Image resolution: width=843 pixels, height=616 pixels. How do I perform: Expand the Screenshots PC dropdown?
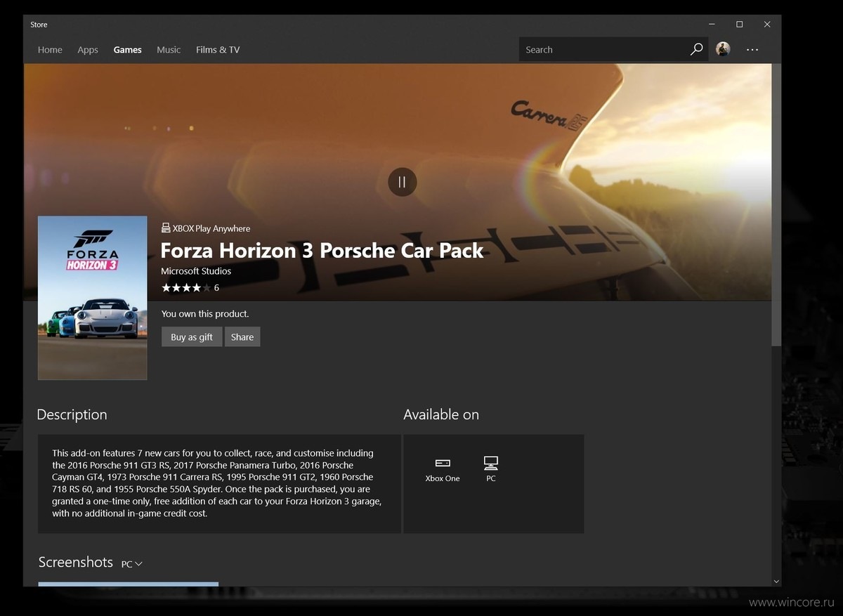(132, 564)
